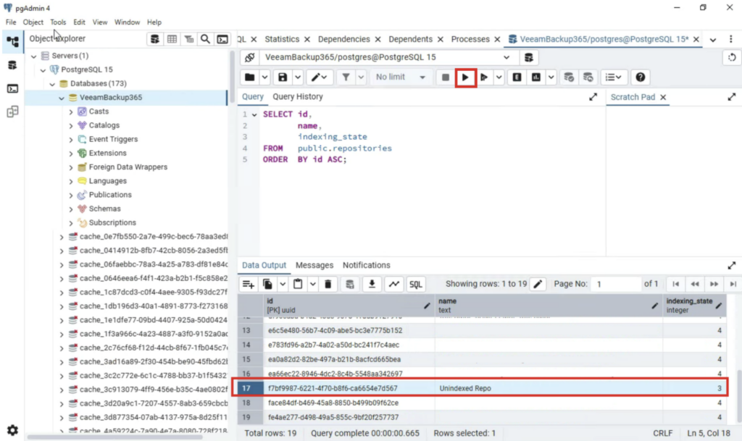
Task: Delete the selected row in Data Output
Action: click(x=328, y=284)
